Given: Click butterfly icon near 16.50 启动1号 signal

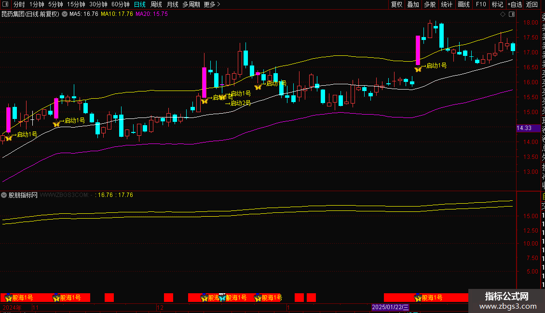Looking at the screenshot, I should [418, 69].
